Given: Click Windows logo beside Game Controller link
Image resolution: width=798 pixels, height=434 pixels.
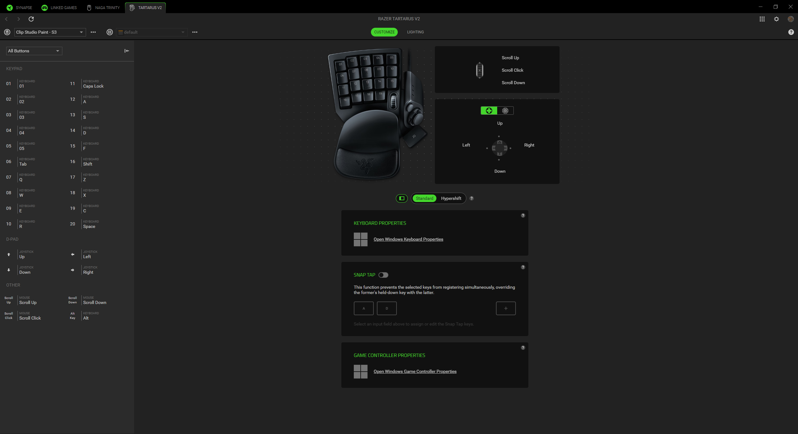Looking at the screenshot, I should point(361,372).
